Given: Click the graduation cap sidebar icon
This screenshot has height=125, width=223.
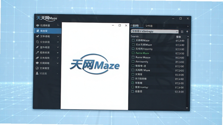Looking at the screenshot, I should pyautogui.click(x=37, y=63).
